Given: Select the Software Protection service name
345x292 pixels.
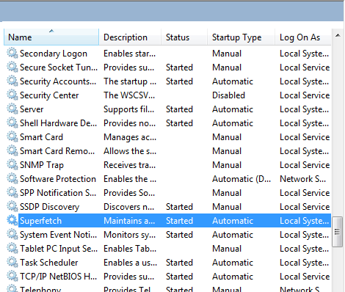Looking at the screenshot, I should click(x=58, y=179).
